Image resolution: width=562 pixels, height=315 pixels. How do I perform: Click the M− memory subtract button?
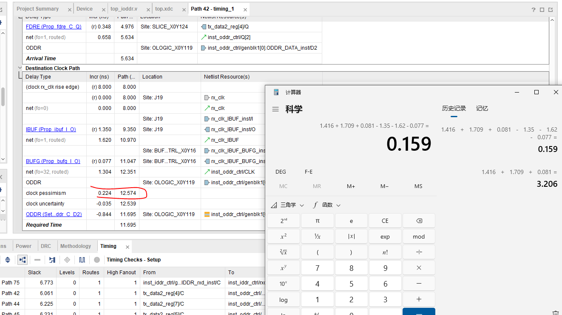coord(385,186)
